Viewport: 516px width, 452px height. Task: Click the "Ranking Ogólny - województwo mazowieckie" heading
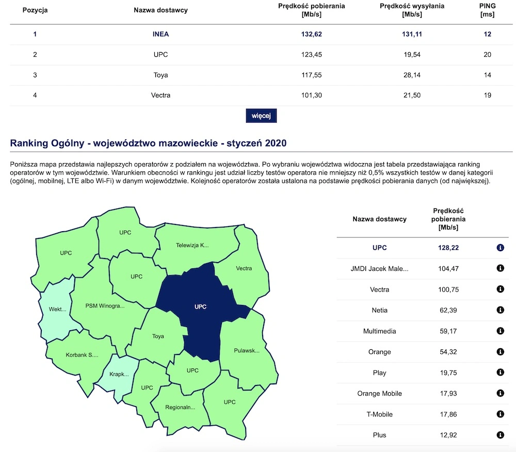148,143
